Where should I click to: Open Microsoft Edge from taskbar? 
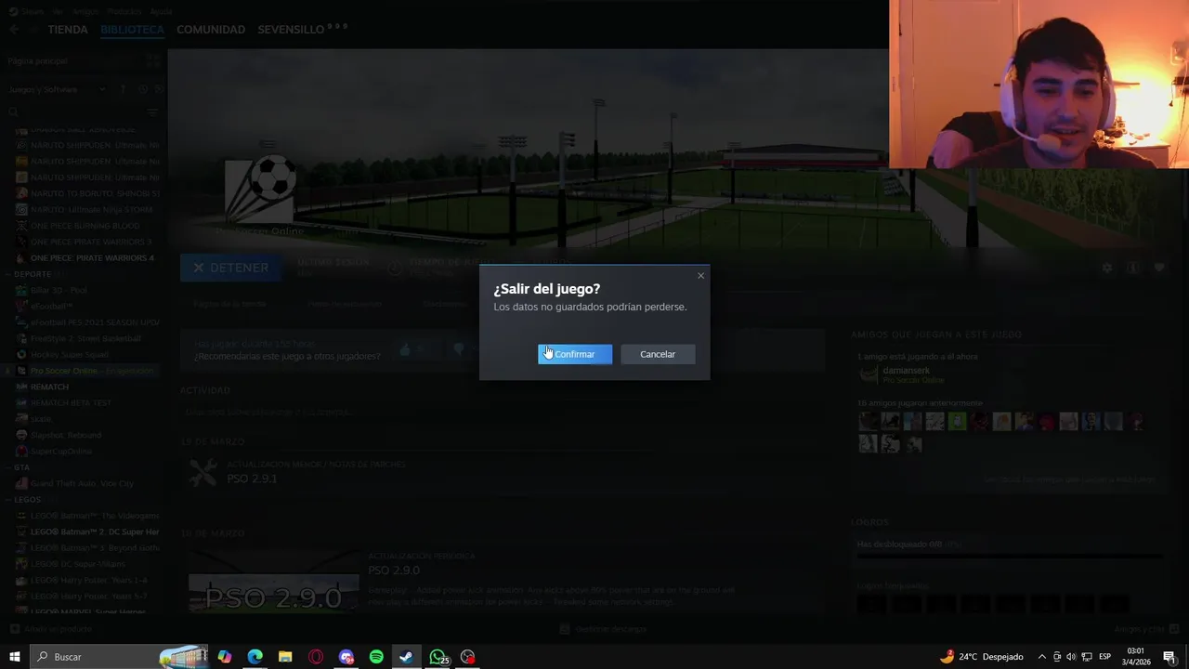tap(255, 657)
